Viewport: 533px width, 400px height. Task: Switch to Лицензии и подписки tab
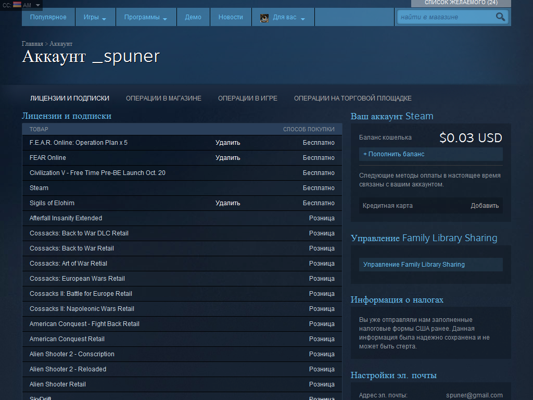(70, 98)
